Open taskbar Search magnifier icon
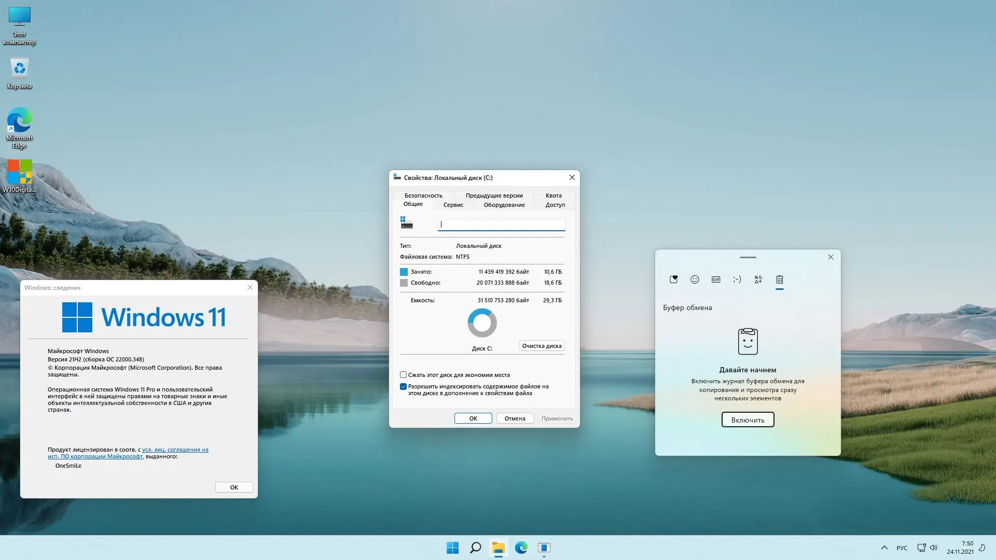This screenshot has height=560, width=996. tap(475, 548)
